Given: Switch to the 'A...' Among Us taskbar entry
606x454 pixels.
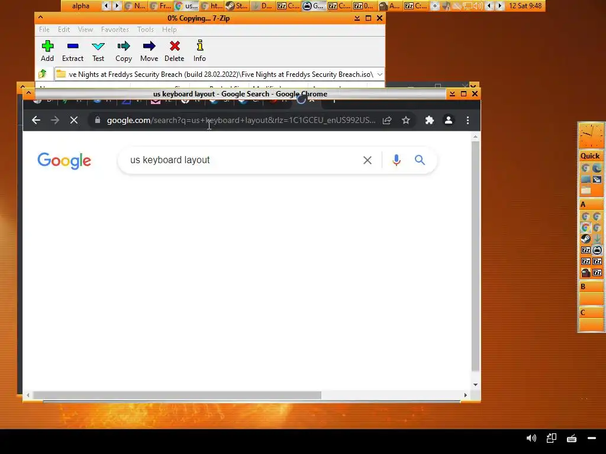Looking at the screenshot, I should pos(389,6).
